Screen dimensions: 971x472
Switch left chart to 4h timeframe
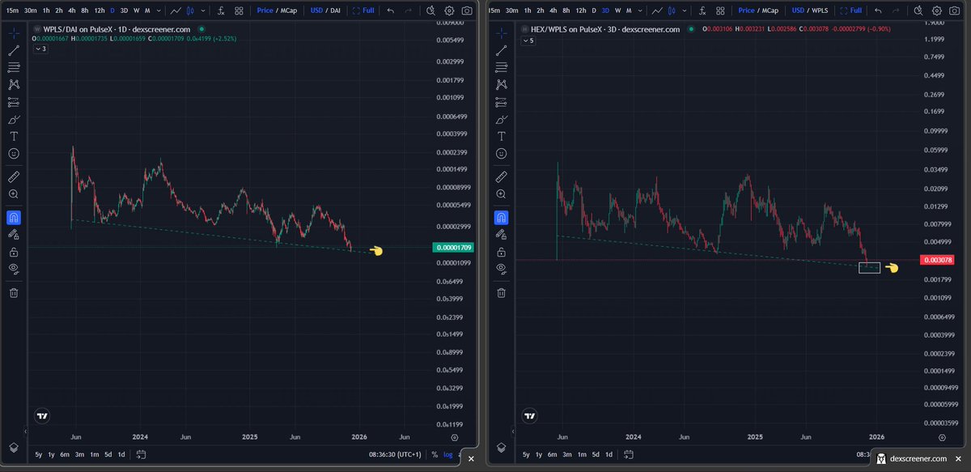72,11
